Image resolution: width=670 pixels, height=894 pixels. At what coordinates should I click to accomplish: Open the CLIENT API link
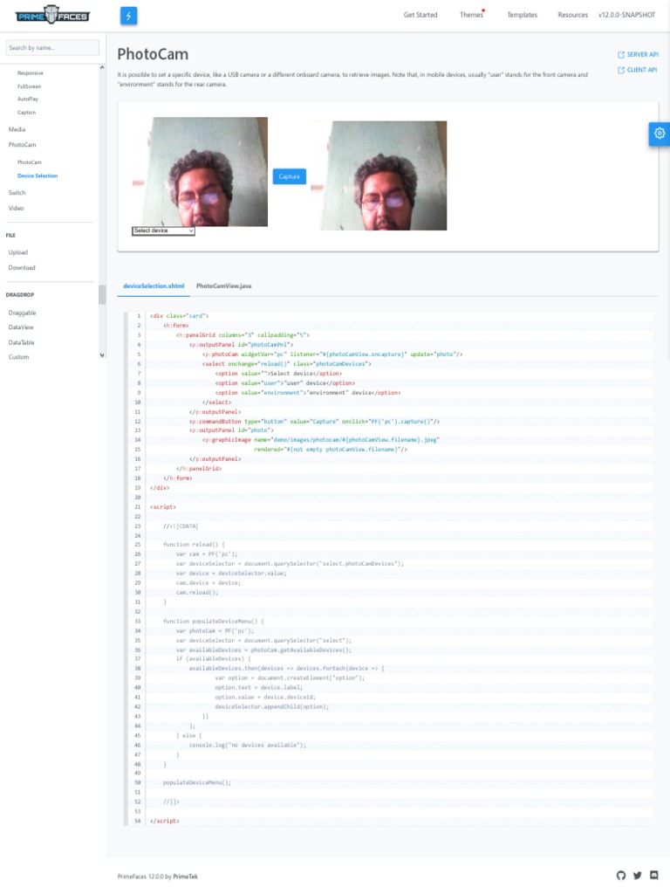(642, 70)
